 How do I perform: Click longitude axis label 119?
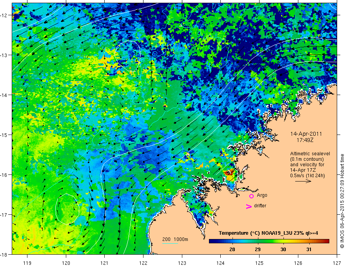click(27, 263)
